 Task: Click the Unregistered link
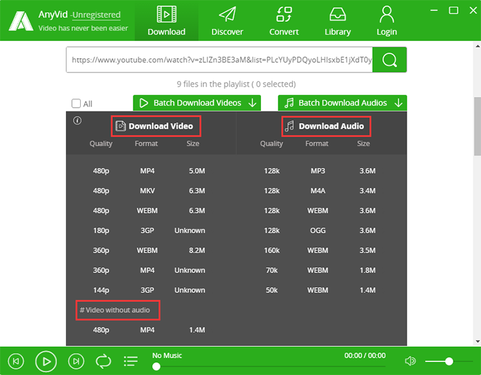(96, 15)
